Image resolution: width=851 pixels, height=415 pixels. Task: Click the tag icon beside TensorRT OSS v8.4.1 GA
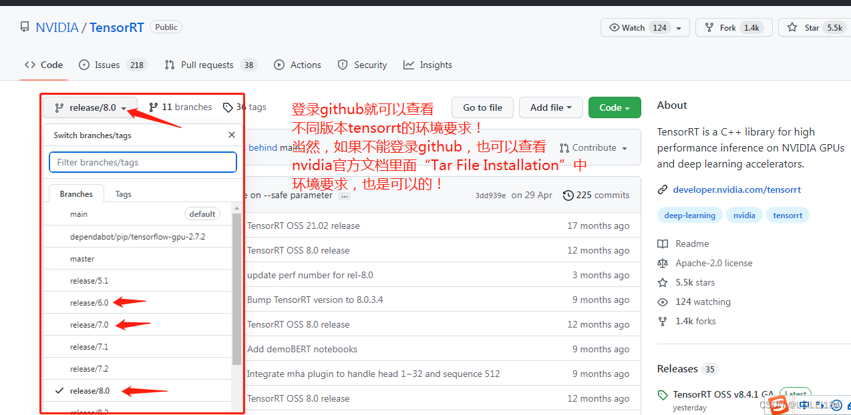coord(663,394)
